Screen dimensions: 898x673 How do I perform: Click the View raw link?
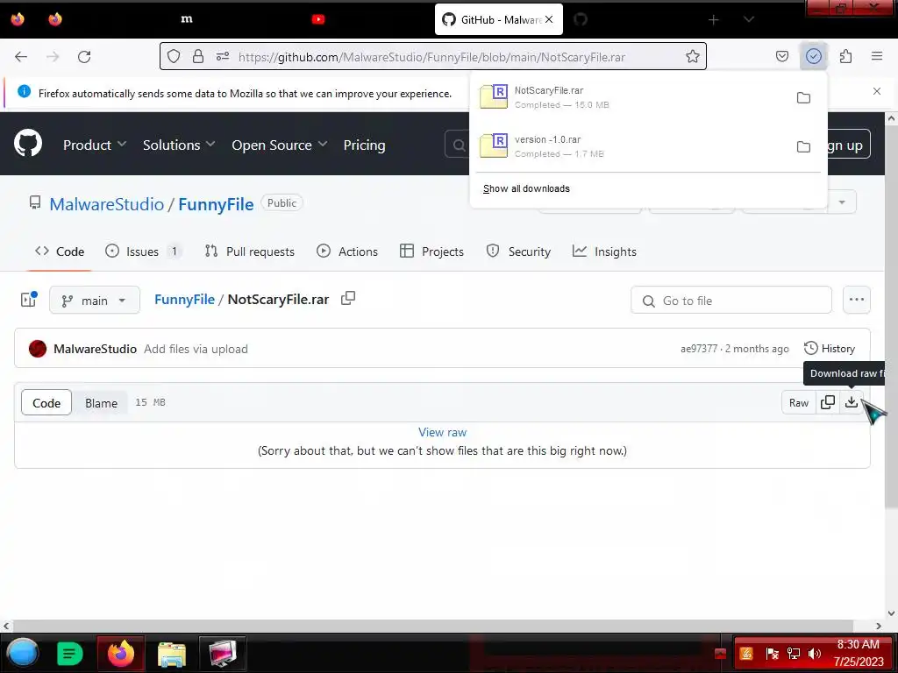pyautogui.click(x=442, y=432)
